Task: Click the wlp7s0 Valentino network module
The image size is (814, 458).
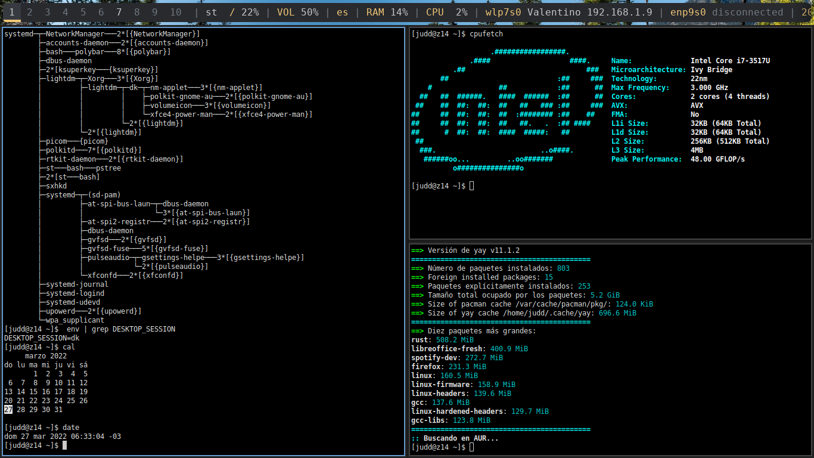Action: (x=568, y=12)
